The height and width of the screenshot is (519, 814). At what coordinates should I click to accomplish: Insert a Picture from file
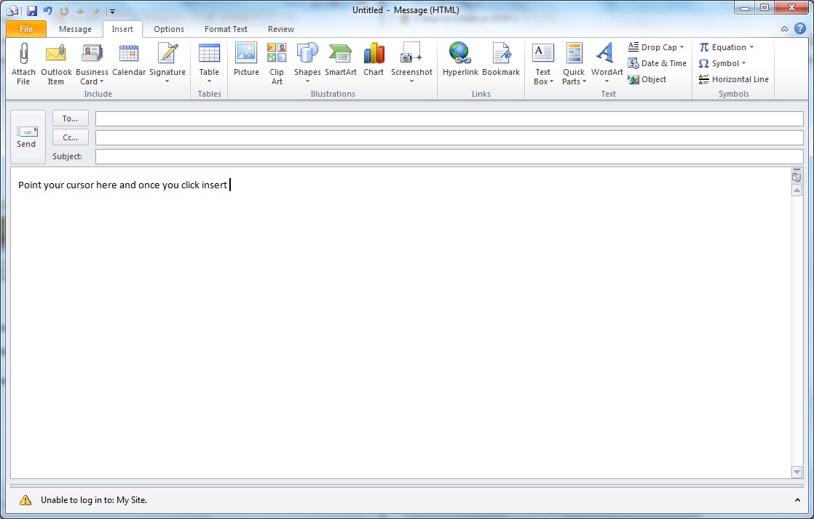(x=246, y=59)
